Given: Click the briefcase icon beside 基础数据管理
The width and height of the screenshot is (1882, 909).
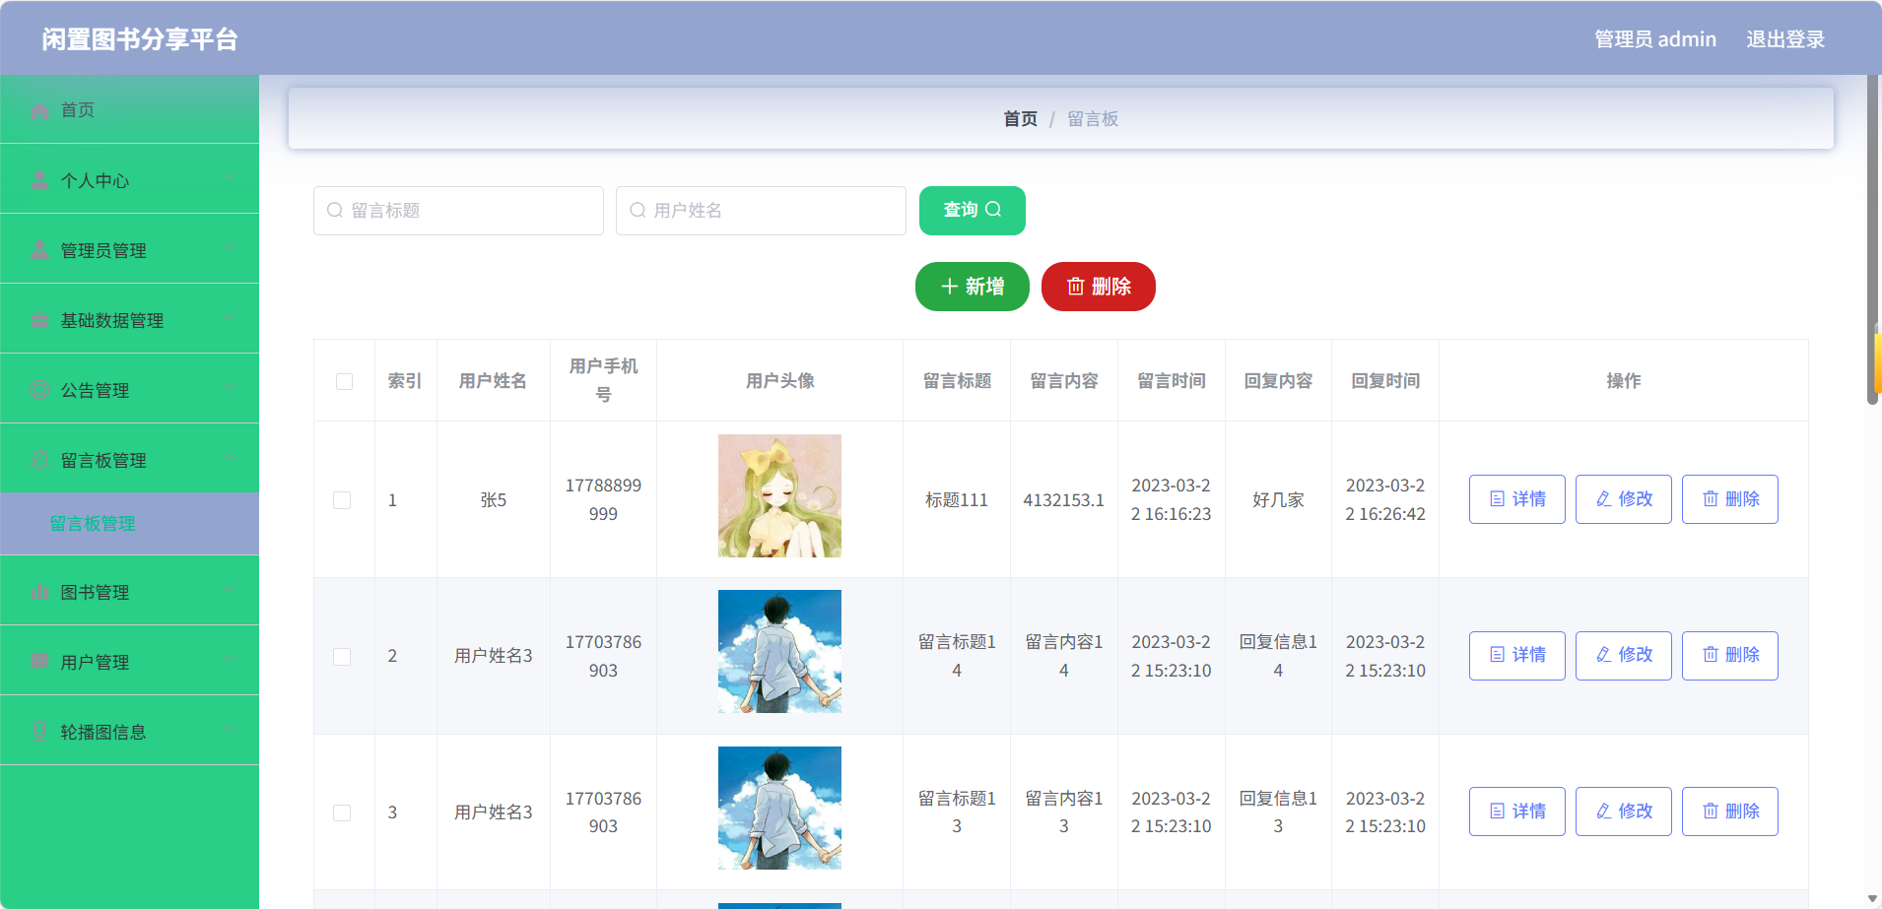Looking at the screenshot, I should (x=39, y=320).
